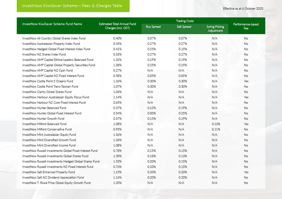Click the Buy Spread column header
Image resolution: width=282 pixels, height=199 pixels.
click(153, 27)
